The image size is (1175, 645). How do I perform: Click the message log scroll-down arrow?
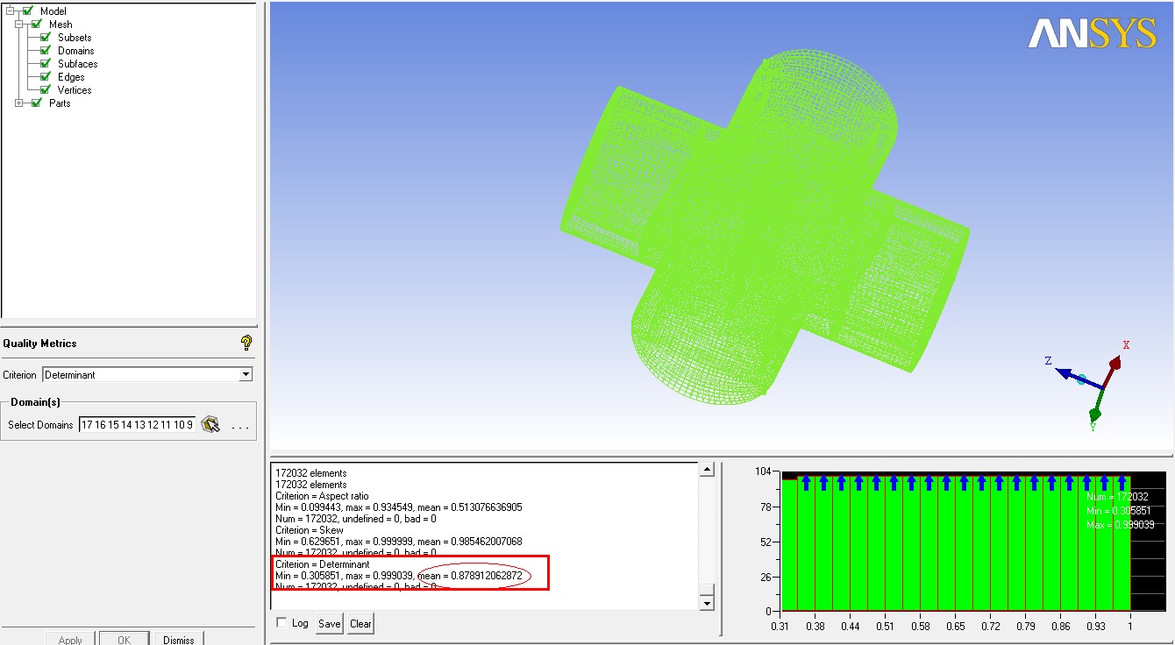click(x=707, y=603)
